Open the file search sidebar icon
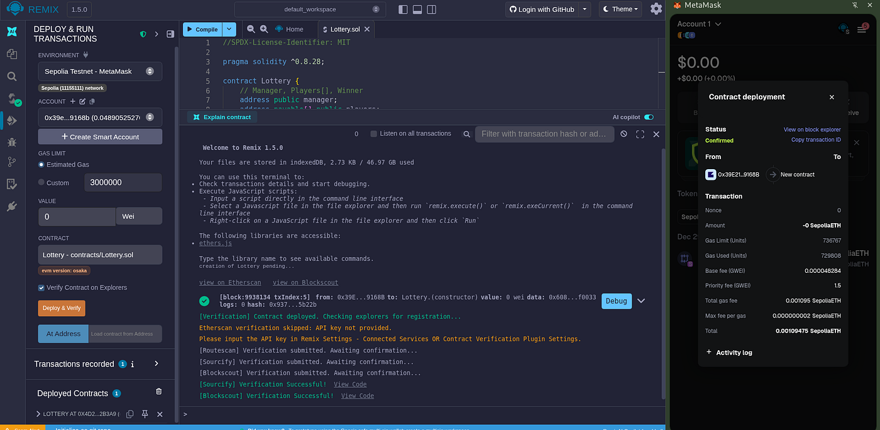 pyautogui.click(x=12, y=76)
